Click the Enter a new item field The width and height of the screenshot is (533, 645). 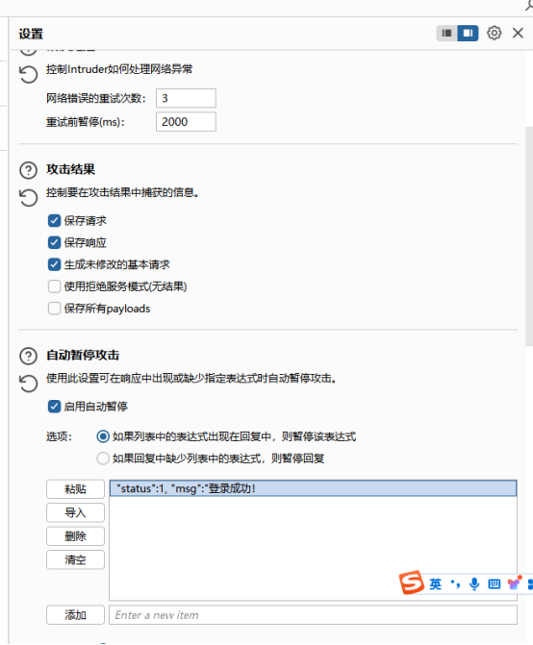point(313,615)
